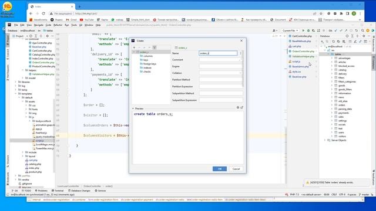Click the Git push arrow icon

(x=346, y=30)
